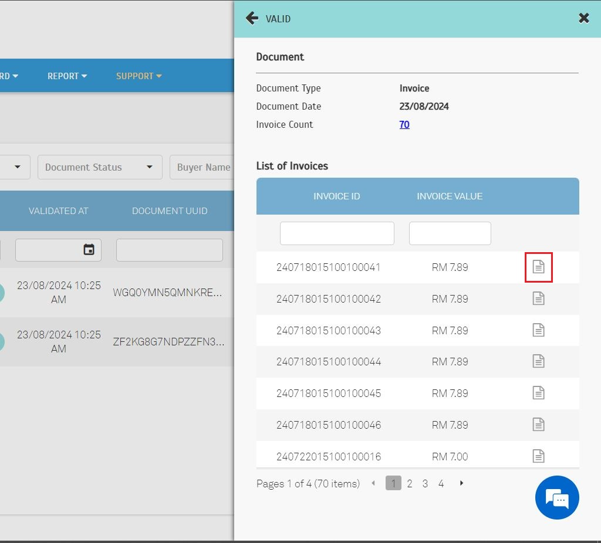Viewport: 601px width, 543px height.
Task: Click the Invoice Count 70 link
Action: point(404,125)
